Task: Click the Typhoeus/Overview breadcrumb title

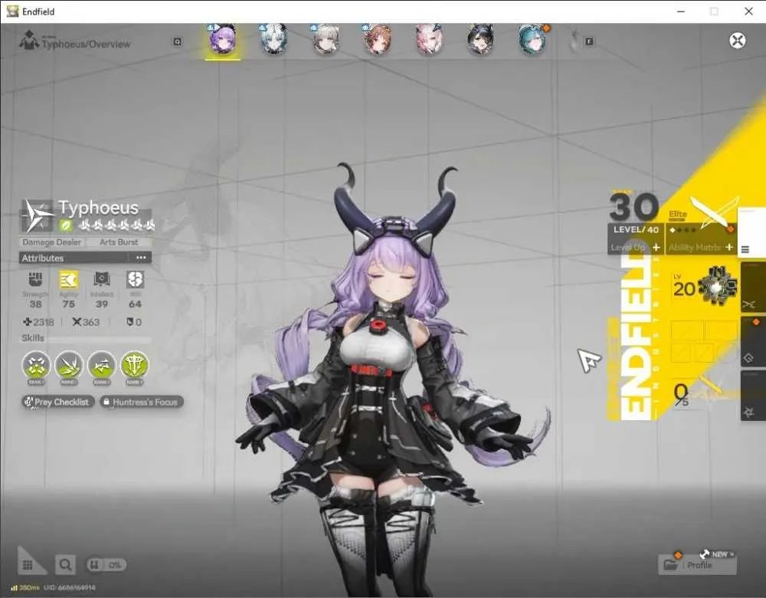Action: (x=86, y=44)
